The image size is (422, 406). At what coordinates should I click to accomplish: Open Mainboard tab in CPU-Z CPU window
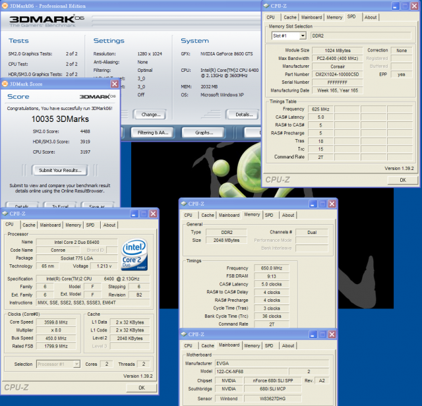coord(50,225)
